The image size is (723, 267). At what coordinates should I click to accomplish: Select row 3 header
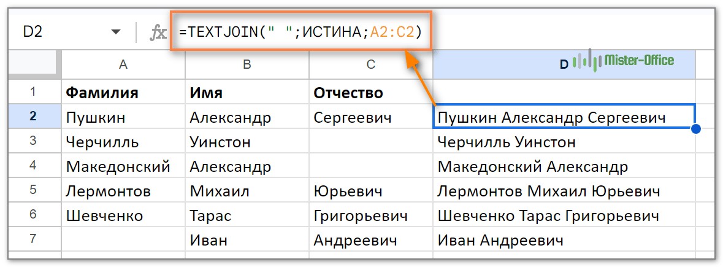pyautogui.click(x=34, y=141)
